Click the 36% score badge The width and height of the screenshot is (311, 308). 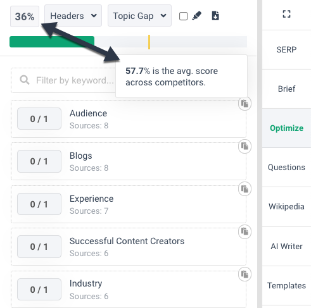click(25, 16)
